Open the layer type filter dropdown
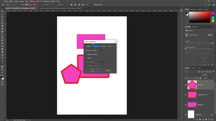Image resolution: width=216 pixels, height=121 pixels. tap(191, 72)
